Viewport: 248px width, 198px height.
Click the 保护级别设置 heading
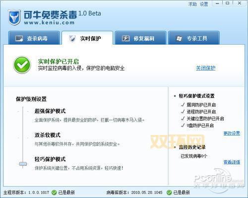point(31,99)
